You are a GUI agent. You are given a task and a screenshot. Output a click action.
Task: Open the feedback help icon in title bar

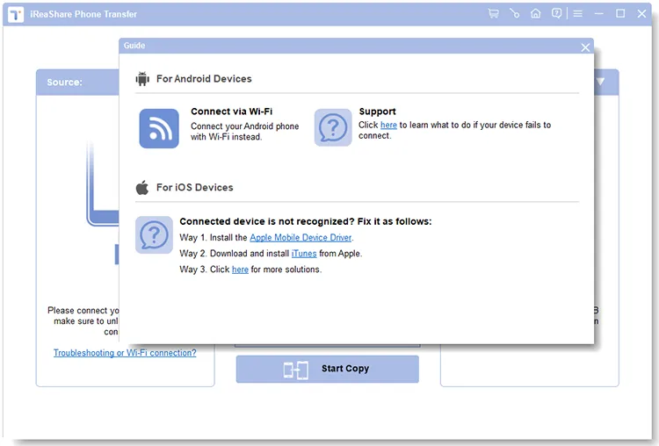point(556,13)
